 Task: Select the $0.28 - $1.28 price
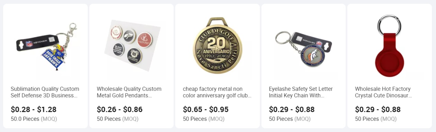click(x=34, y=110)
